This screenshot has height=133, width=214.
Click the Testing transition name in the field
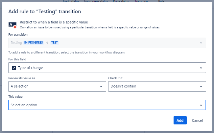click(x=16, y=43)
